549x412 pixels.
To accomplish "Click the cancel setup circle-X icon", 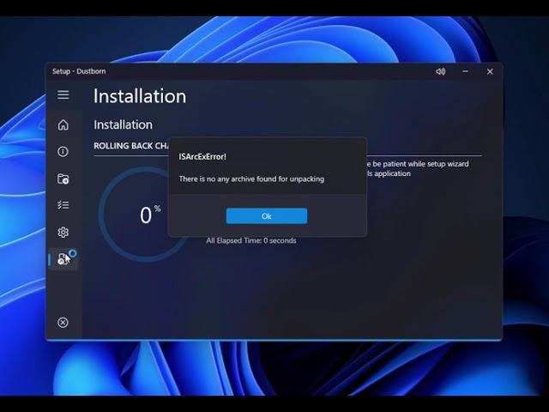I will click(63, 323).
